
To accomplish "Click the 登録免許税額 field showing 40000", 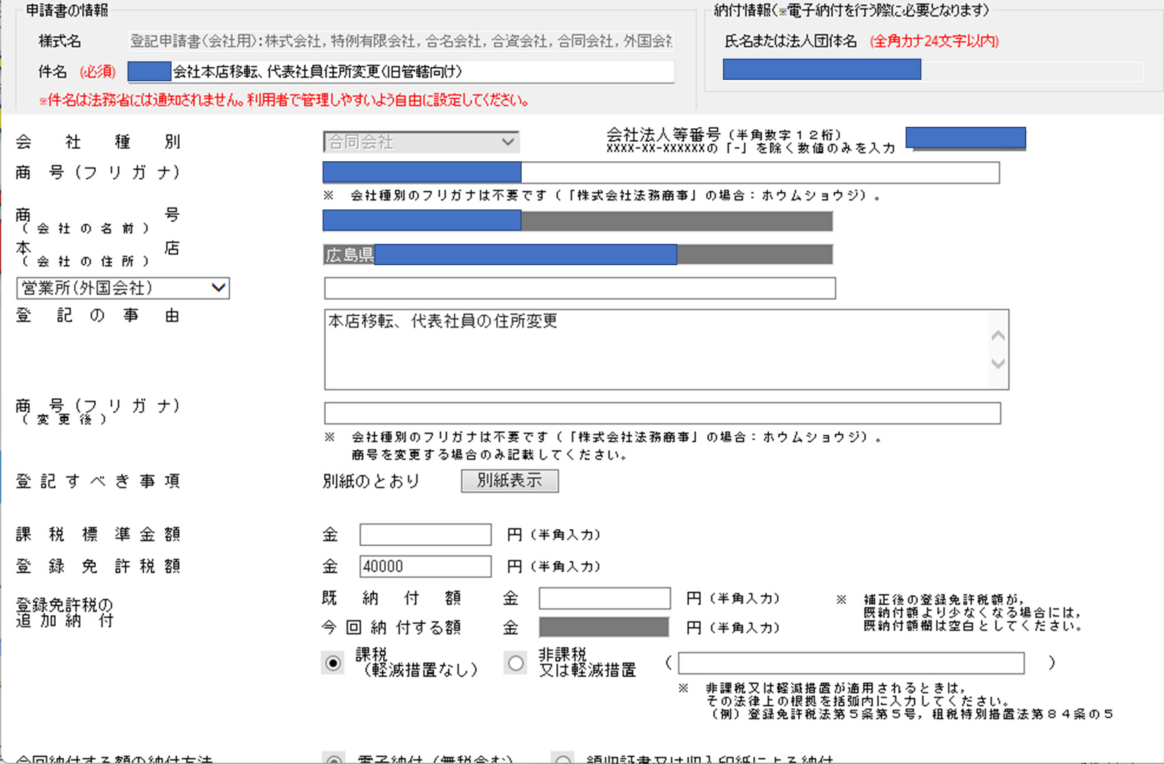I will click(425, 566).
